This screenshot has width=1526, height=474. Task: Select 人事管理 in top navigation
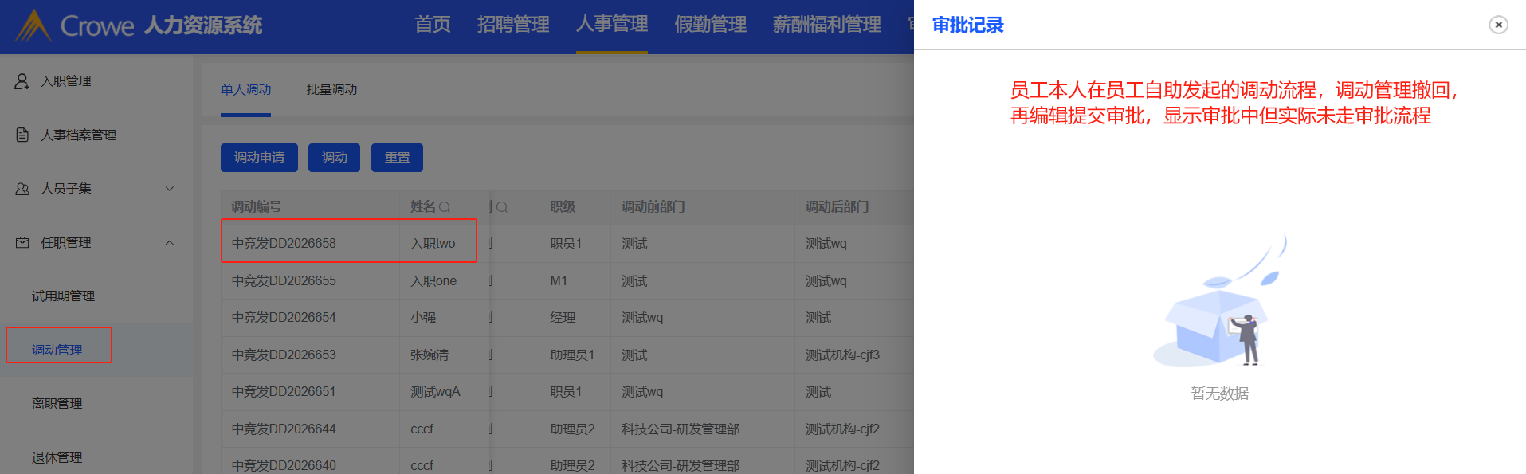point(612,25)
